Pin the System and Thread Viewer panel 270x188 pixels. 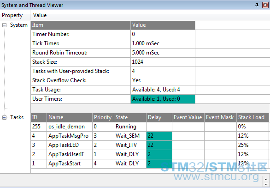point(257,5)
